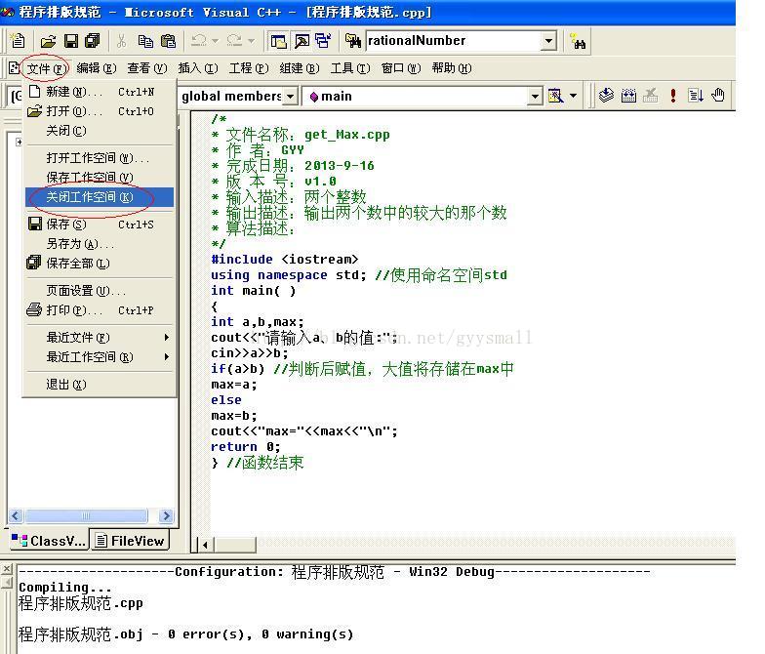
Task: Open the Undo history dropdown arrow
Action: coord(215,41)
